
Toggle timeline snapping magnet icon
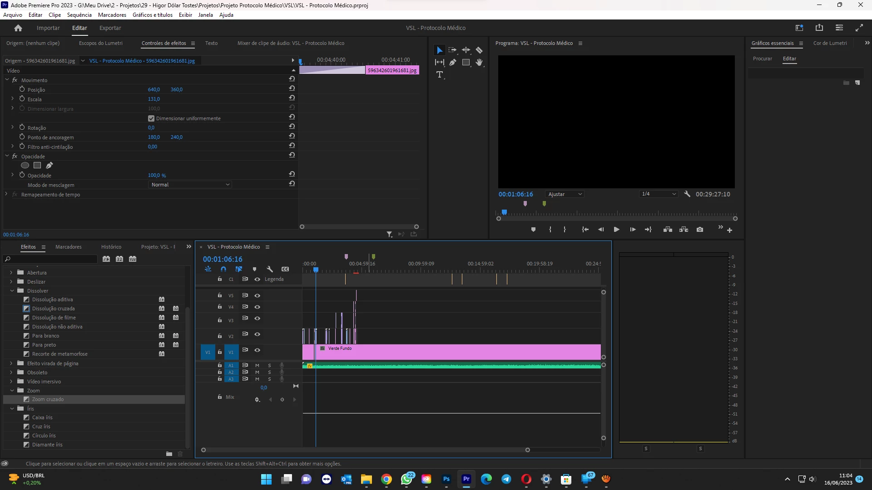223,269
